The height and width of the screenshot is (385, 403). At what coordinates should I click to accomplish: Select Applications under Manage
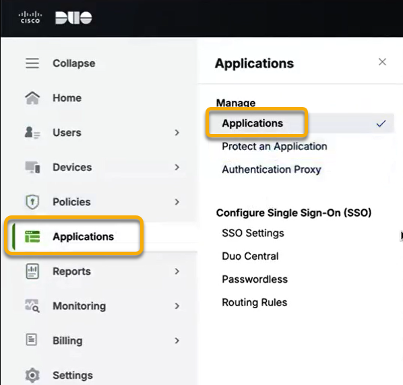pyautogui.click(x=253, y=123)
